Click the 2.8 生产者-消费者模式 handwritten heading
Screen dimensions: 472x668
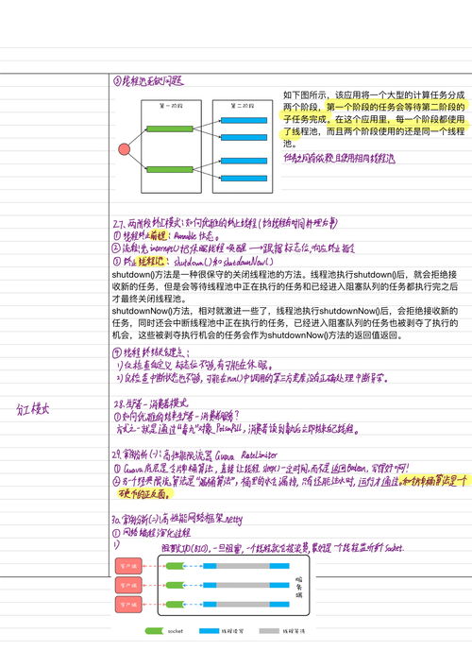151,403
